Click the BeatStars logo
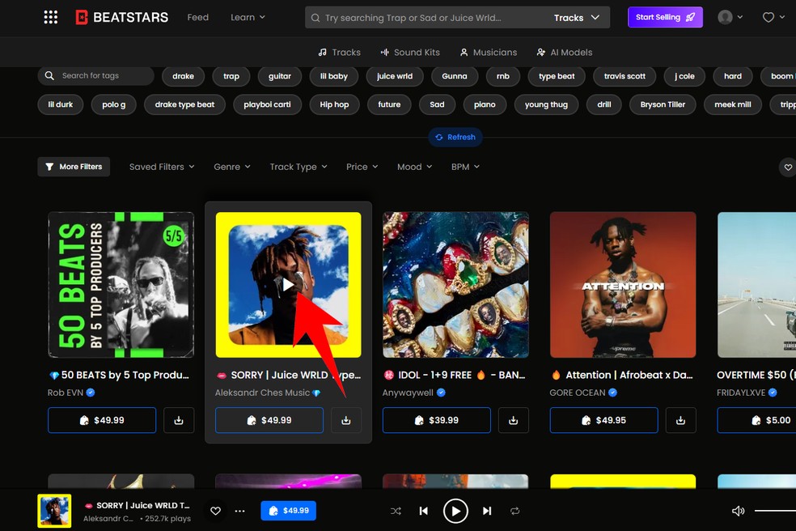This screenshot has height=531, width=796. pyautogui.click(x=122, y=17)
